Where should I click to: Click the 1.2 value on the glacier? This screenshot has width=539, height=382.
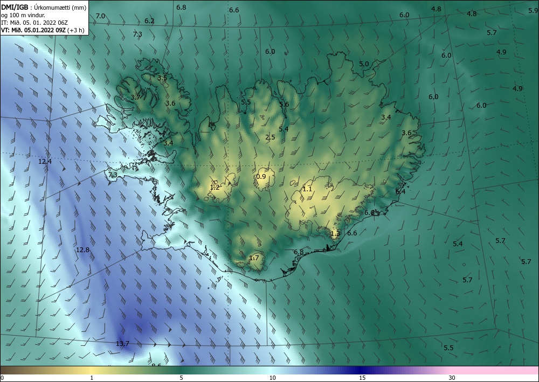215,187
